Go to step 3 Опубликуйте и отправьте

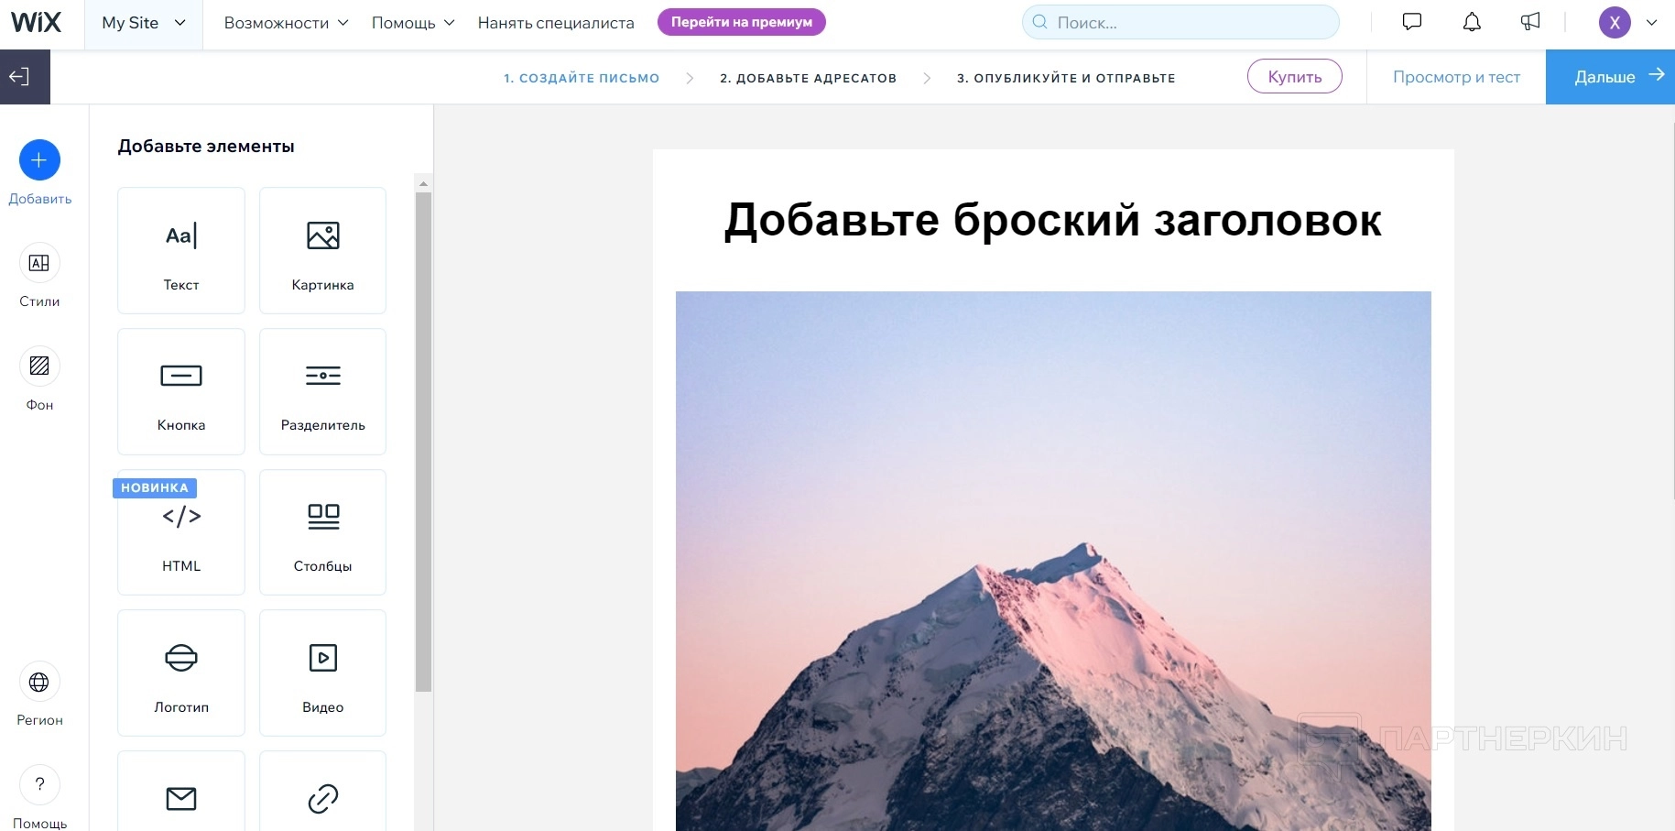click(x=1066, y=78)
